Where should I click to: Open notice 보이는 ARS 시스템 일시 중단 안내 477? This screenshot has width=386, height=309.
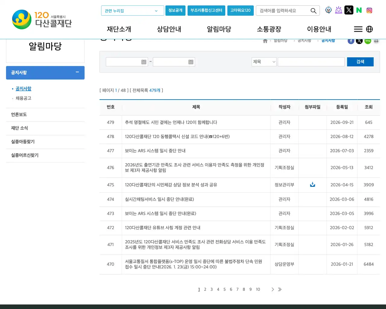click(155, 151)
